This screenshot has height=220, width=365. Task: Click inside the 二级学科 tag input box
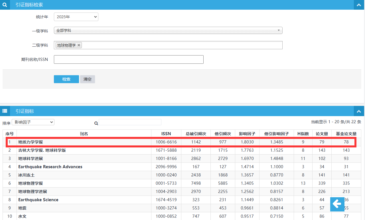182,45
